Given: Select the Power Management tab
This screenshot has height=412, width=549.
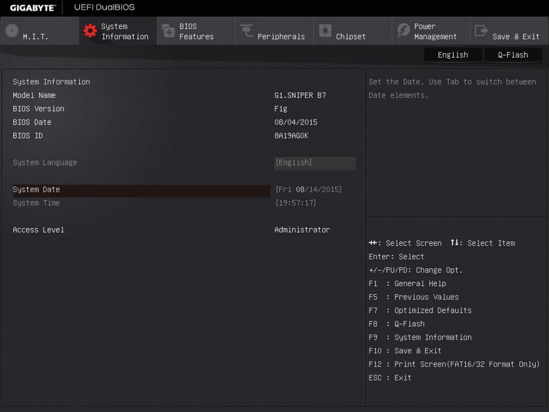Looking at the screenshot, I should [x=431, y=31].
